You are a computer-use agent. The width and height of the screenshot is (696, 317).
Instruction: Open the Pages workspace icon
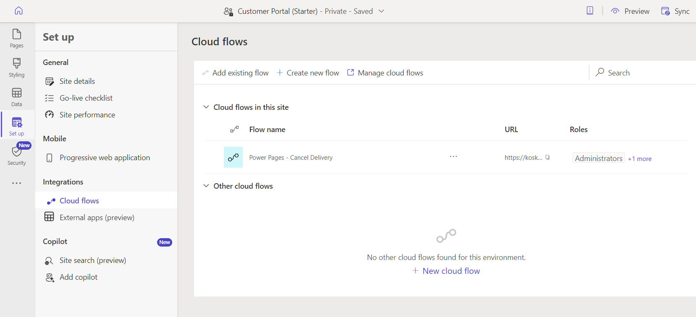point(17,38)
